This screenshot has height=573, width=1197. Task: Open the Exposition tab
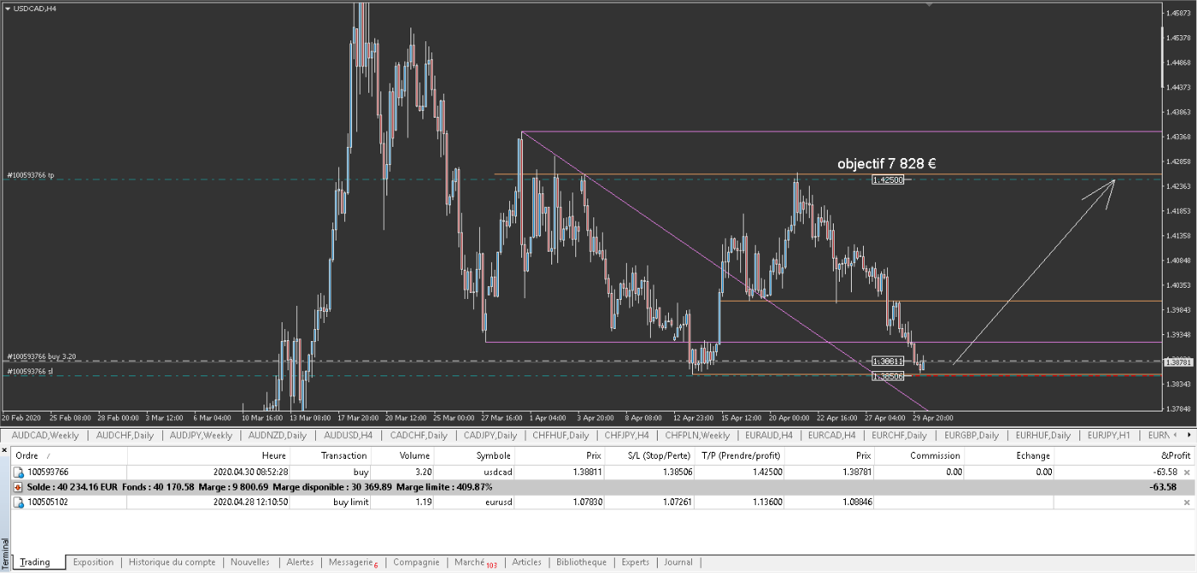(93, 562)
